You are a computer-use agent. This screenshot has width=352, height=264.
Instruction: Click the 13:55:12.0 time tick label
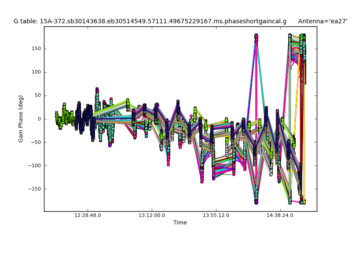[x=216, y=216]
